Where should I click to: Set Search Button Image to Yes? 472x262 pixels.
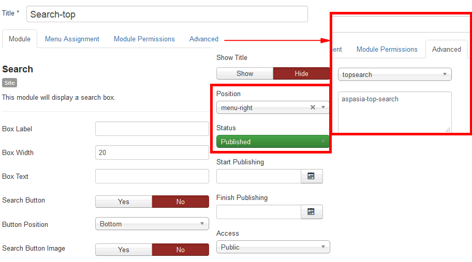(124, 250)
